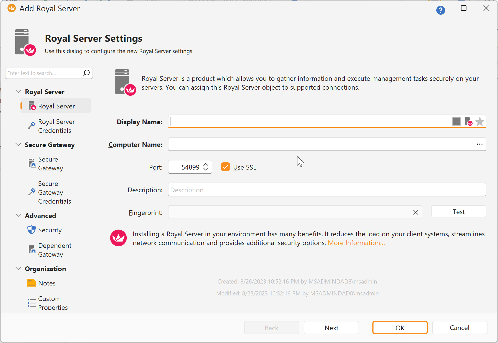The width and height of the screenshot is (498, 343).
Task: Click the Description text field
Action: click(327, 190)
